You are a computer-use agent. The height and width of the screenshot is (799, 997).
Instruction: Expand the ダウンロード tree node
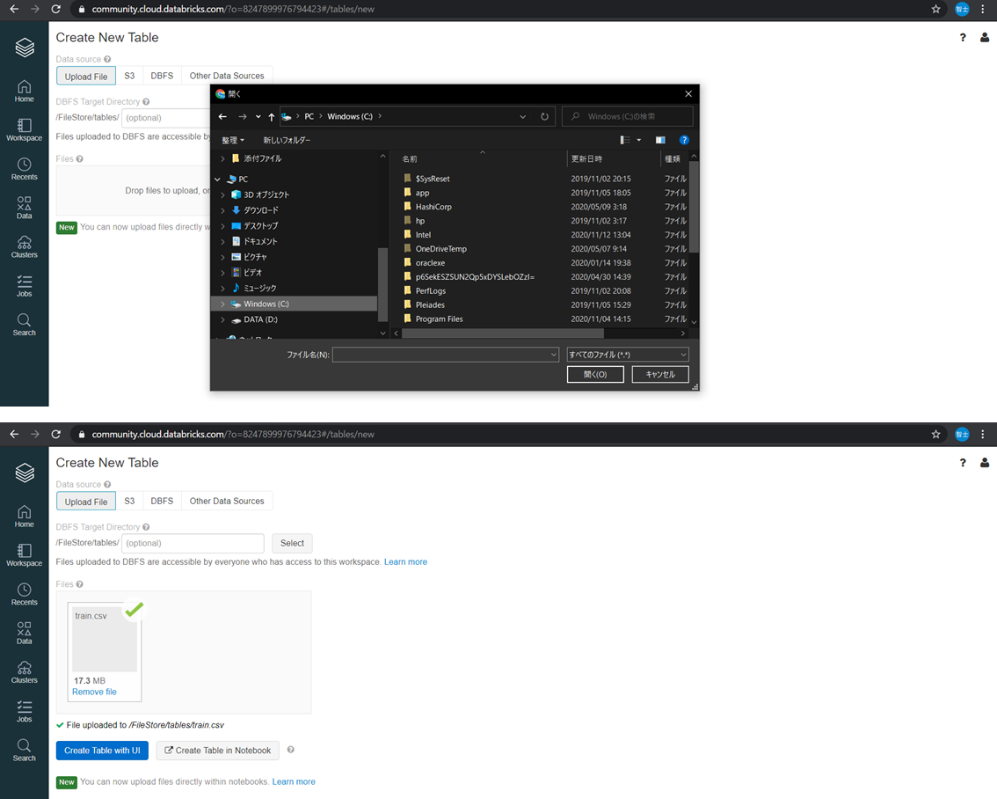[x=222, y=210]
